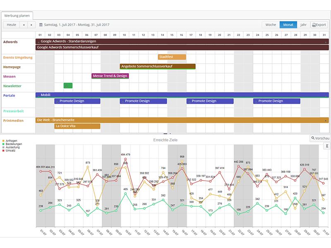This screenshot has height=248, width=331.
Task: Export the plan with the Export button
Action: (x=319, y=25)
